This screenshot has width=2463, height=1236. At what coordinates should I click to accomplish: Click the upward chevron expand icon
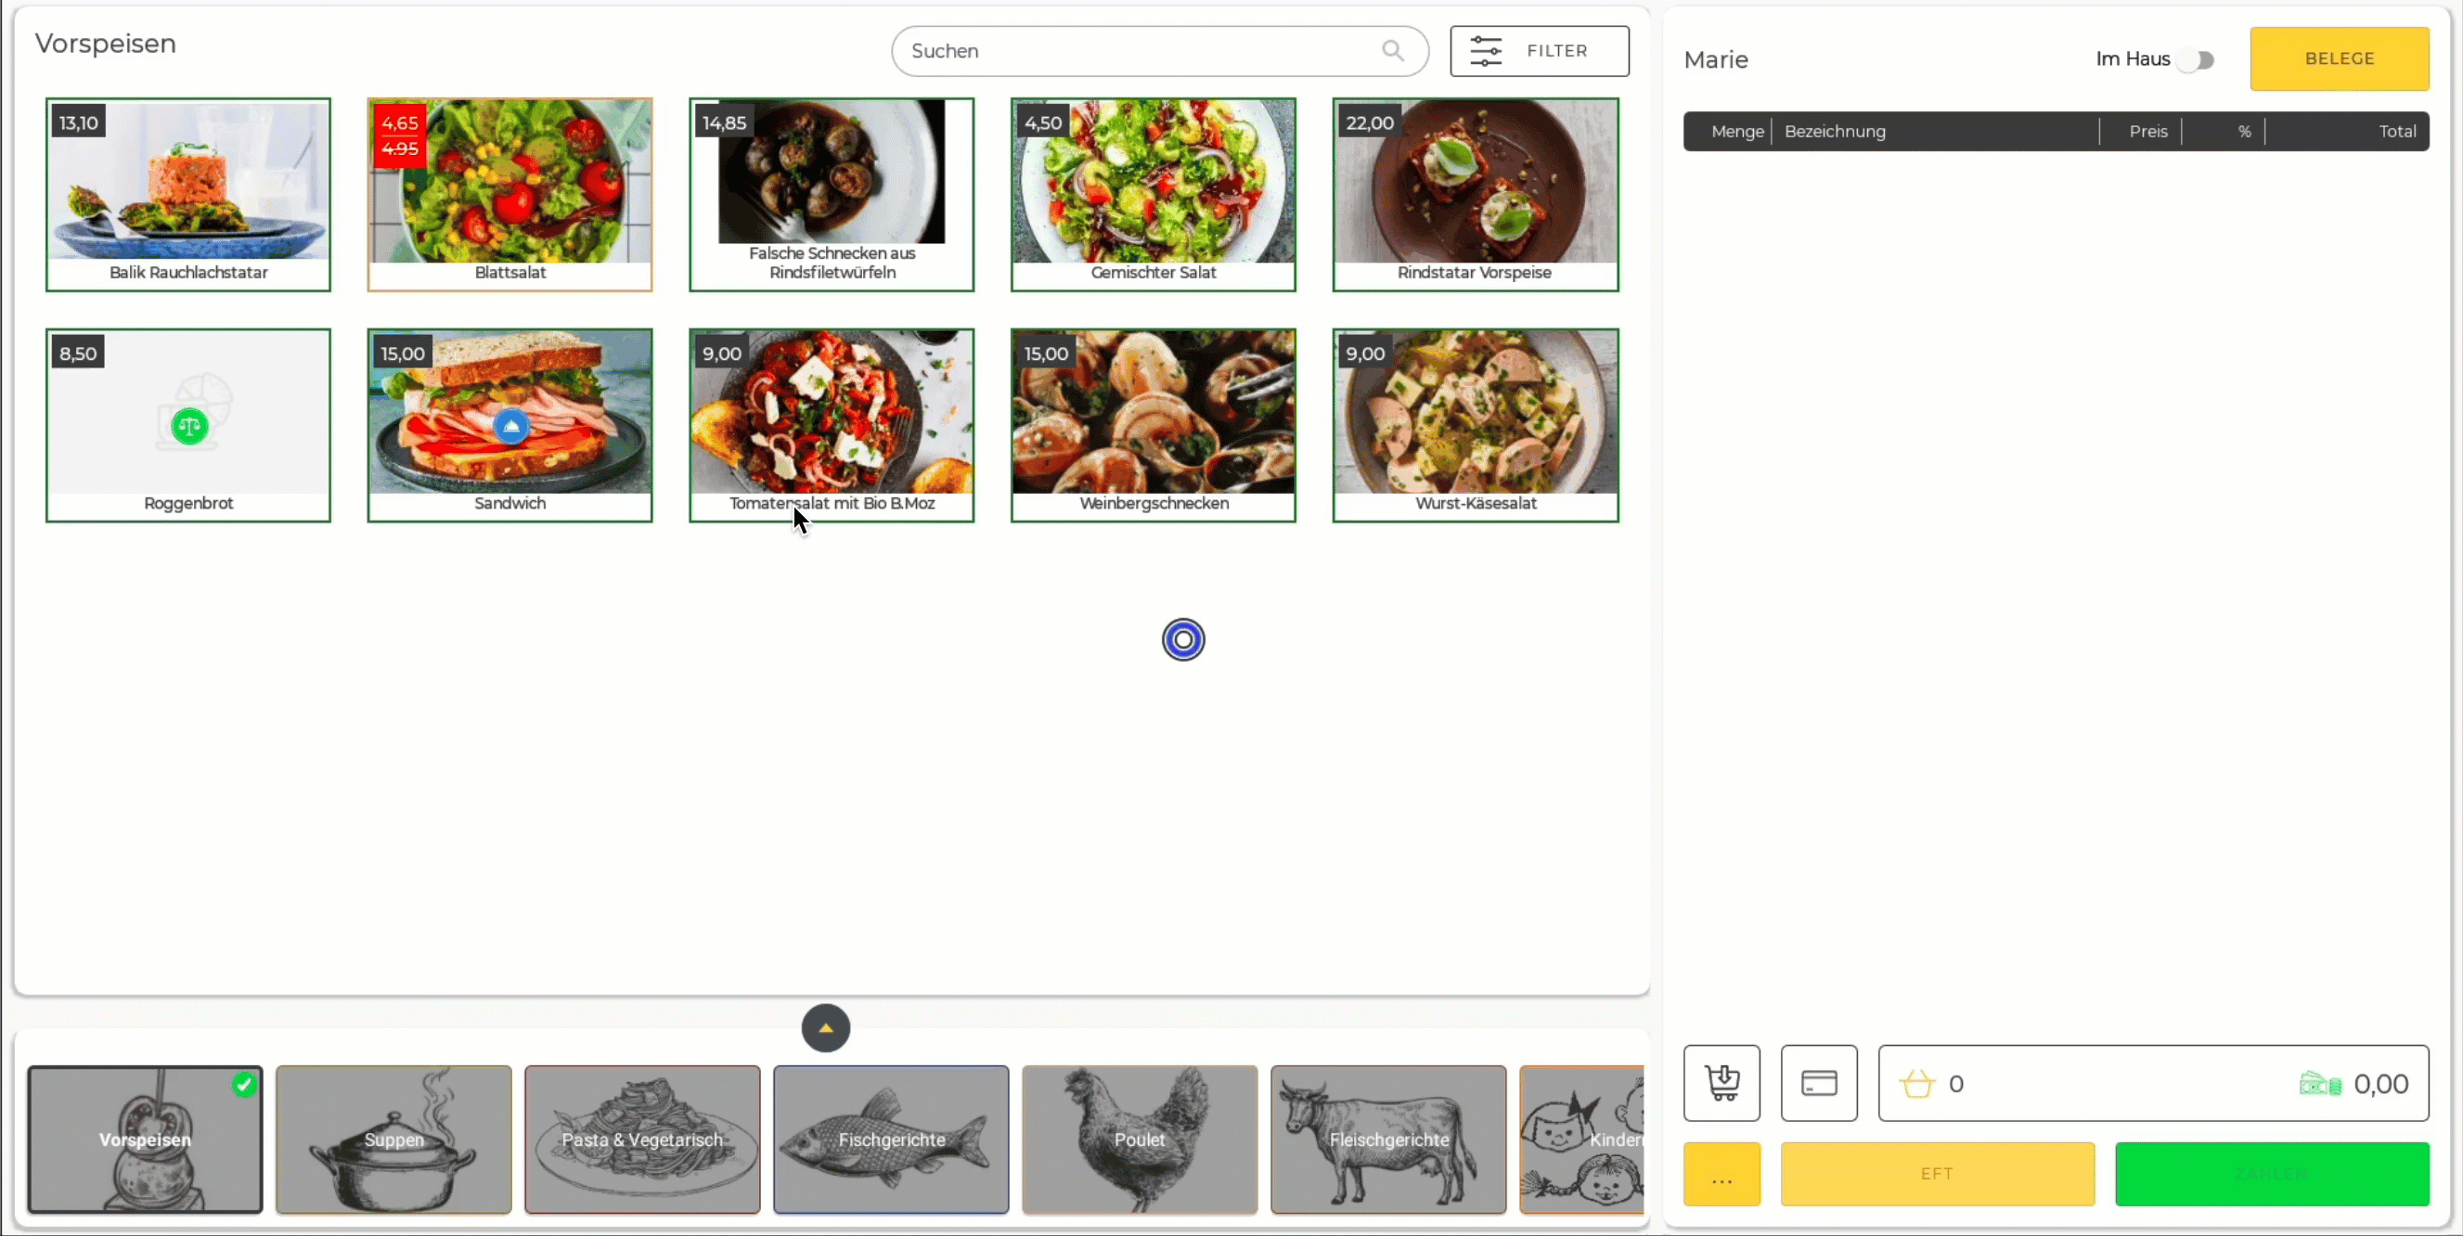pos(826,1026)
